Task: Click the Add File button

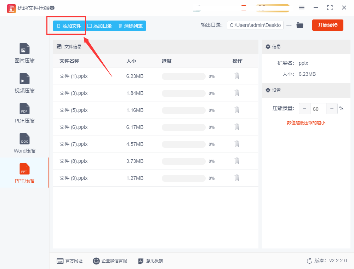Action: (x=69, y=26)
